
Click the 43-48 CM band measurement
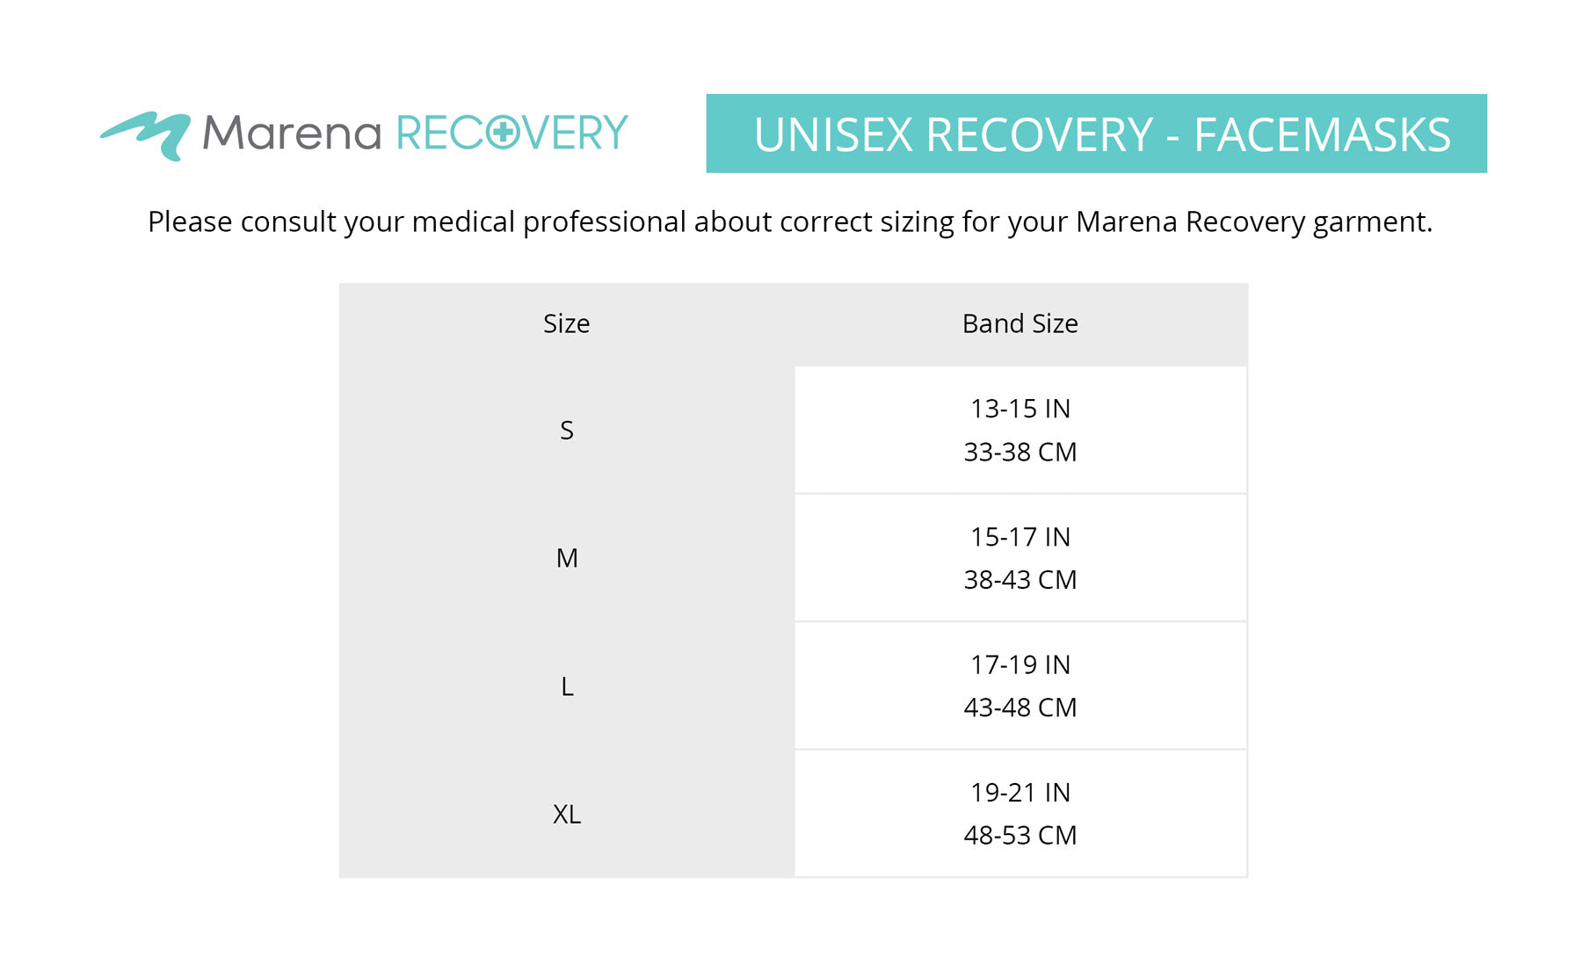1020,707
